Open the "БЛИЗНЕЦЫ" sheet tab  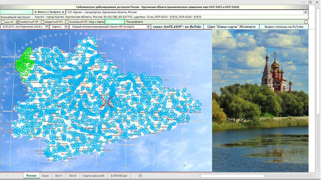(x=119, y=176)
